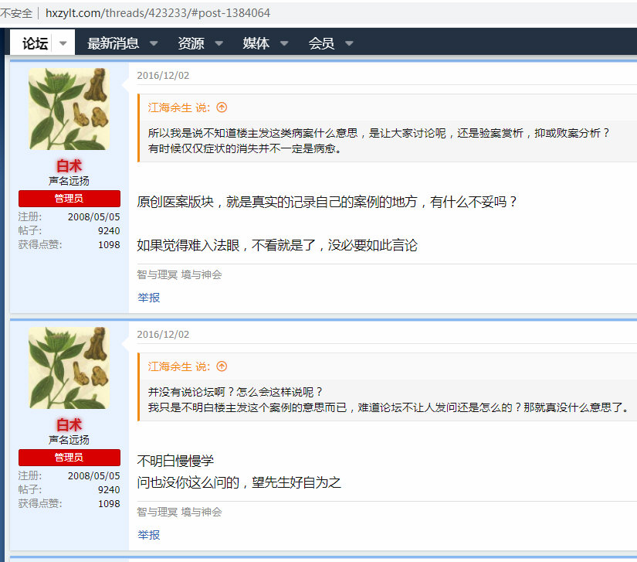Click username 白术 in the first post
This screenshot has height=562, width=637.
[69, 166]
